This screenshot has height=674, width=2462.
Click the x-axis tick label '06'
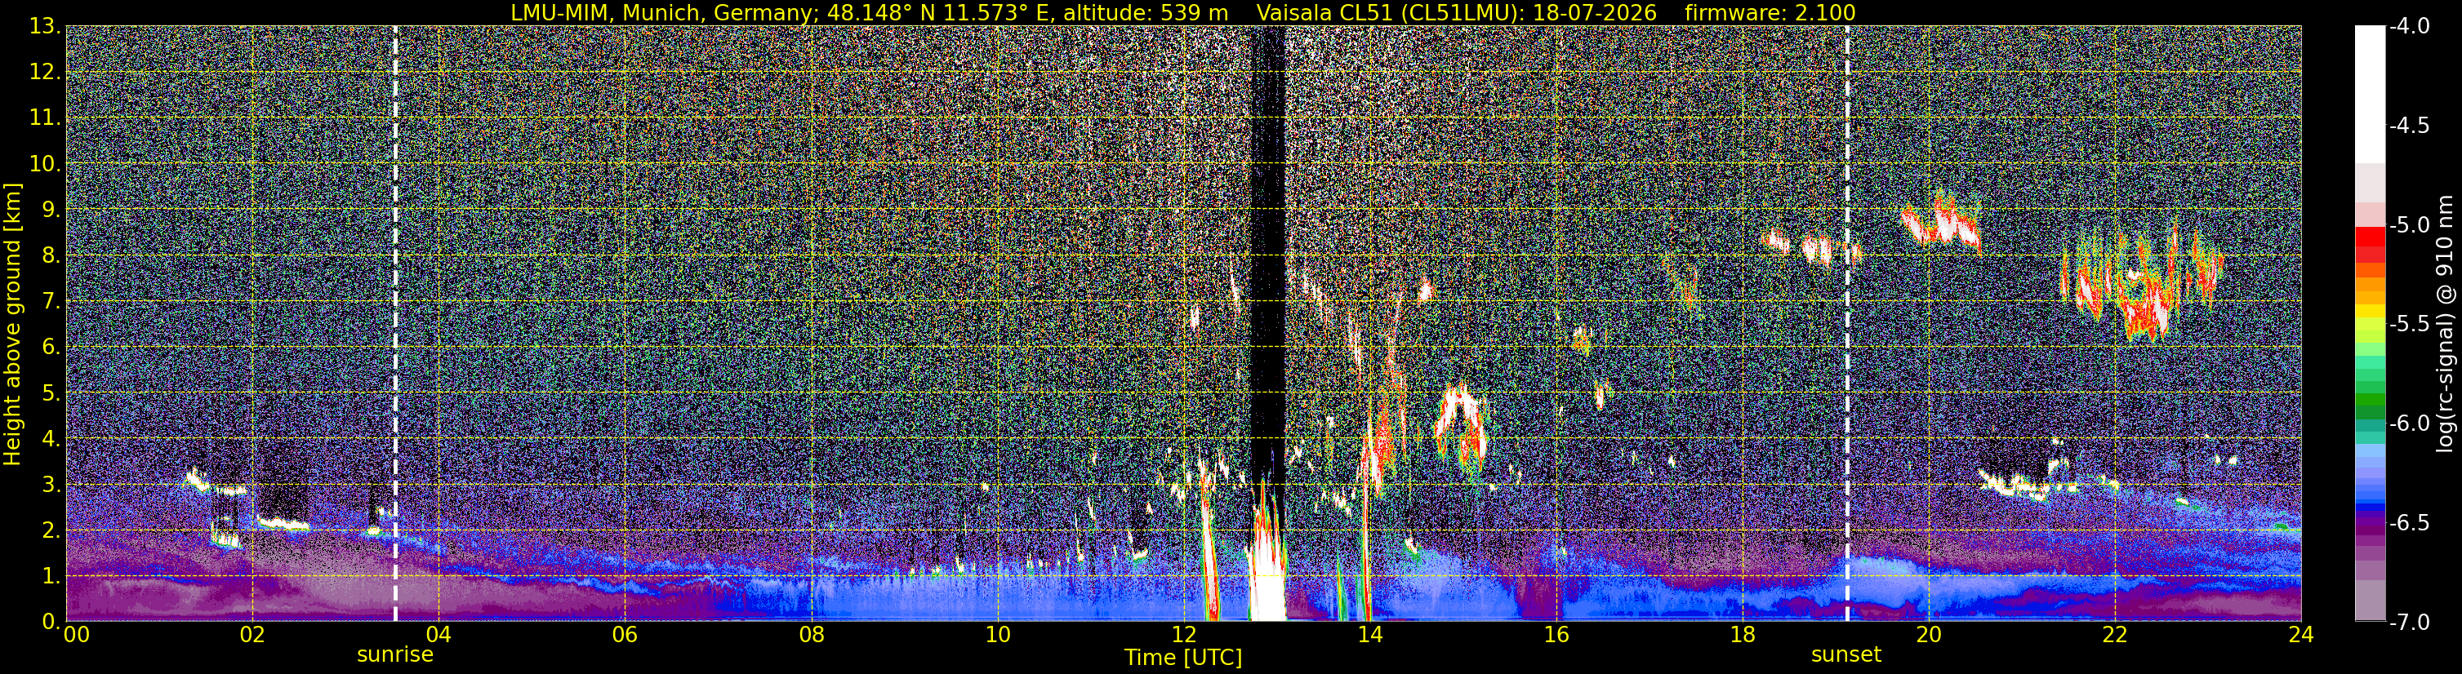point(624,635)
